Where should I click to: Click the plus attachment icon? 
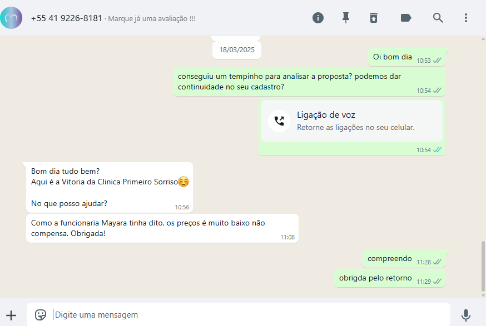(x=11, y=315)
